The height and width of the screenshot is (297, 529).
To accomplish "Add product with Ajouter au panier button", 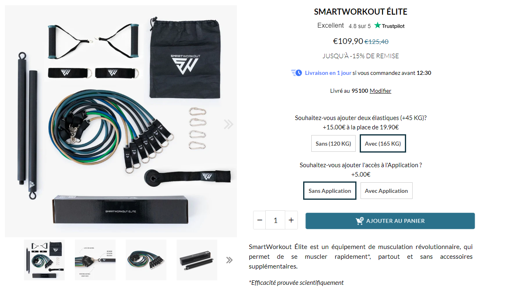I will point(390,221).
